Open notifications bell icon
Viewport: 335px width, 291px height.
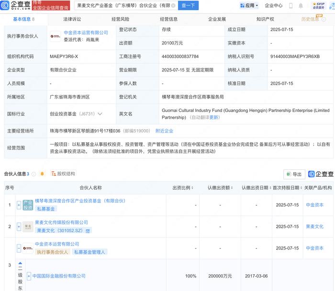[301, 6]
